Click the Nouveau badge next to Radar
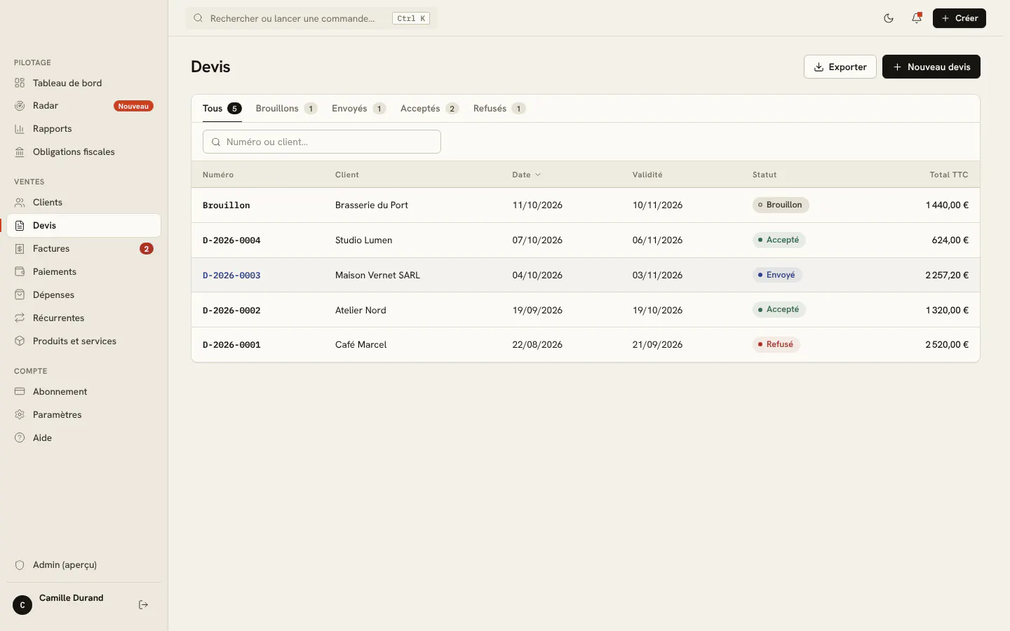Image resolution: width=1010 pixels, height=631 pixels. pyautogui.click(x=133, y=106)
